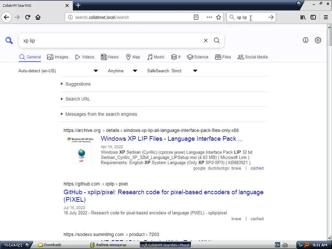This screenshot has width=332, height=249.
Task: Show site information for search.collabnet.local
Action: pyautogui.click(x=70, y=18)
